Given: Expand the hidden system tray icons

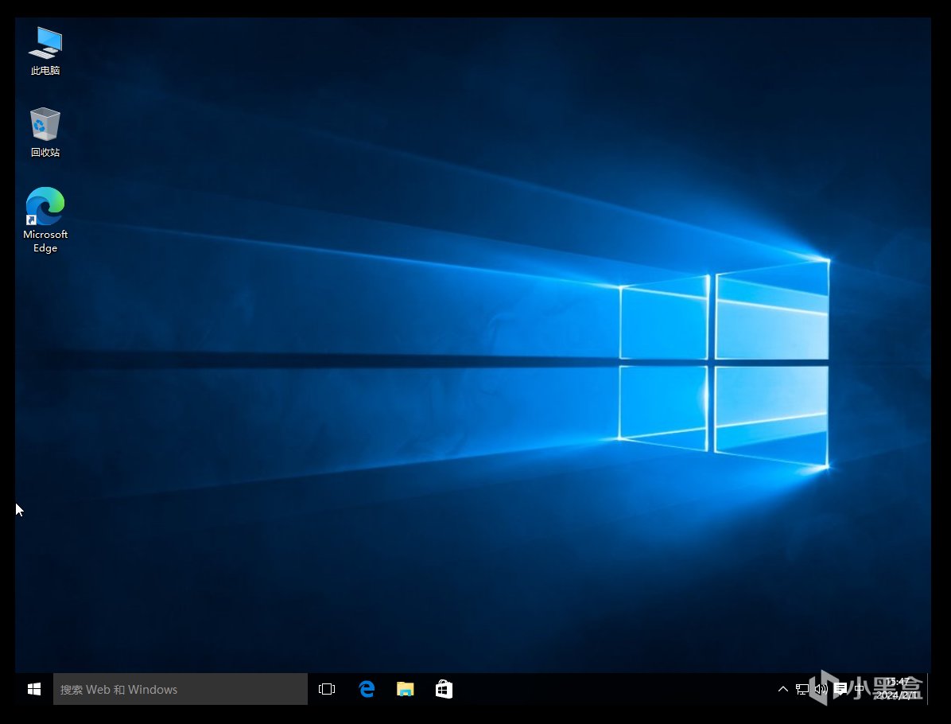Looking at the screenshot, I should 783,689.
